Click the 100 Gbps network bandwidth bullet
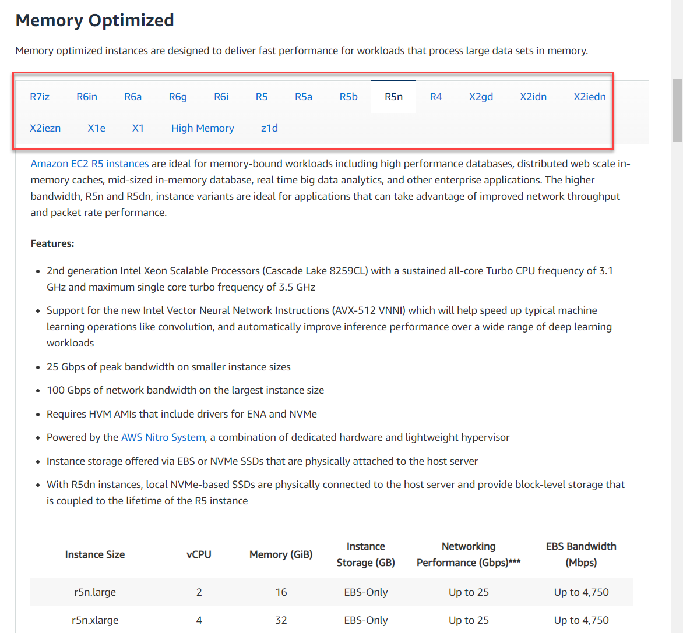 coord(185,390)
